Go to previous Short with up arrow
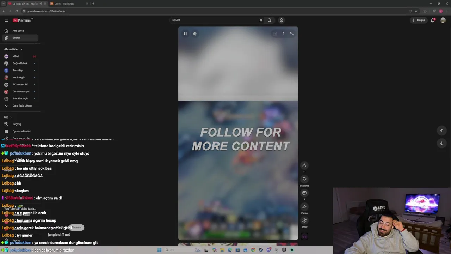This screenshot has height=254, width=451. (x=441, y=131)
